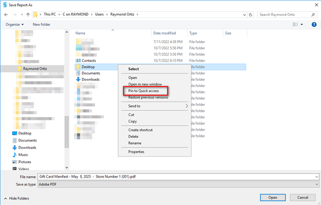The height and width of the screenshot is (205, 321).
Task: Click the Pictures icon in navigation pane
Action: (x=14, y=162)
